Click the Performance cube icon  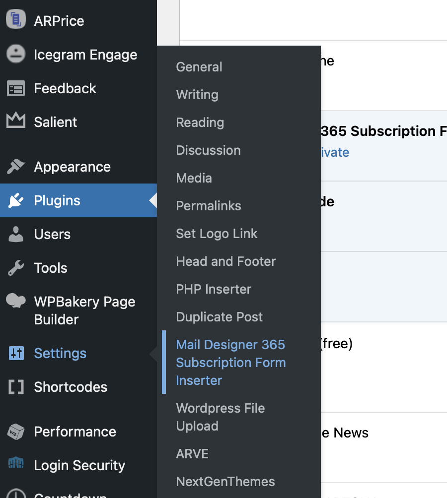coord(15,432)
